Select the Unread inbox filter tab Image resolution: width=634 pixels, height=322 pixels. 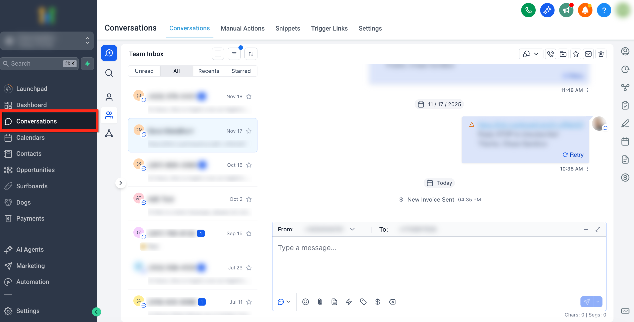tap(144, 71)
